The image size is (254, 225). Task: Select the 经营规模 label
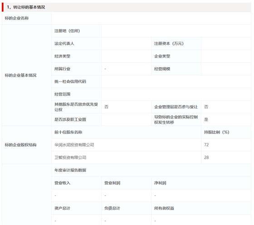click(162, 69)
